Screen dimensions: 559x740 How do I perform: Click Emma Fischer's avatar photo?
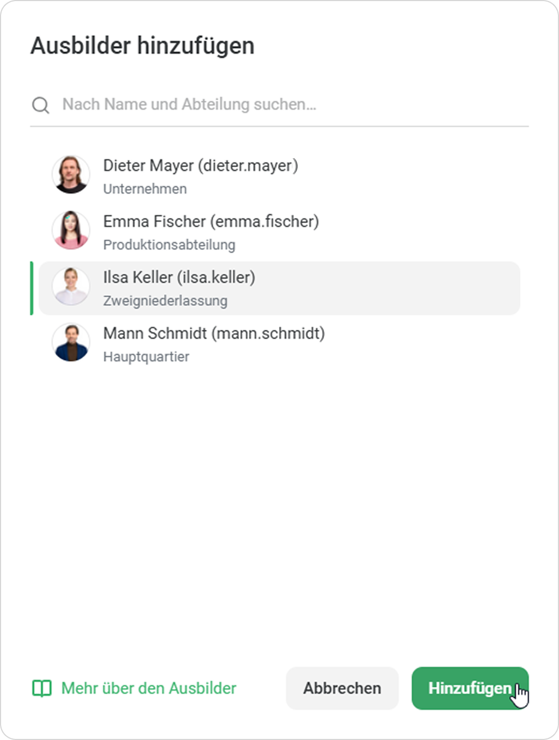pos(71,230)
